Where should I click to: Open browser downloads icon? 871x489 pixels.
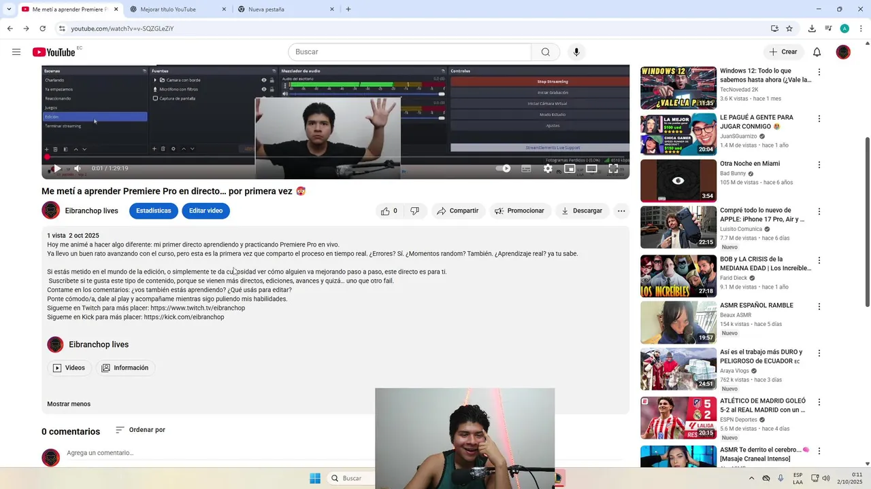pyautogui.click(x=812, y=29)
